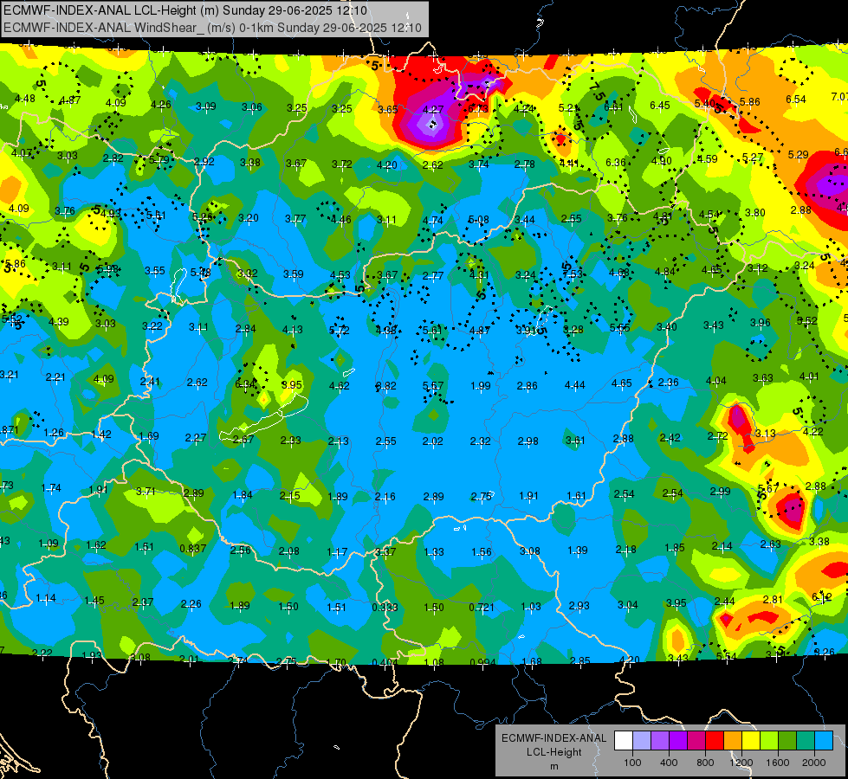The width and height of the screenshot is (848, 779).
Task: Click the wind shear value 7.07
Action: 839,96
